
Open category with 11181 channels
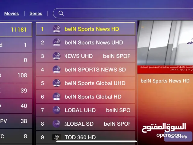coord(16,30)
